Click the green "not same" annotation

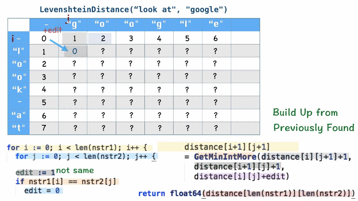[75, 170]
